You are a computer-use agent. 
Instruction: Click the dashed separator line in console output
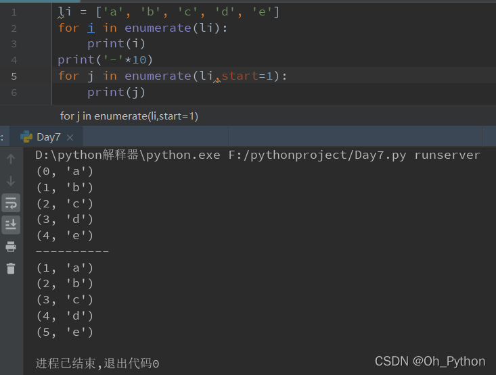click(x=72, y=251)
